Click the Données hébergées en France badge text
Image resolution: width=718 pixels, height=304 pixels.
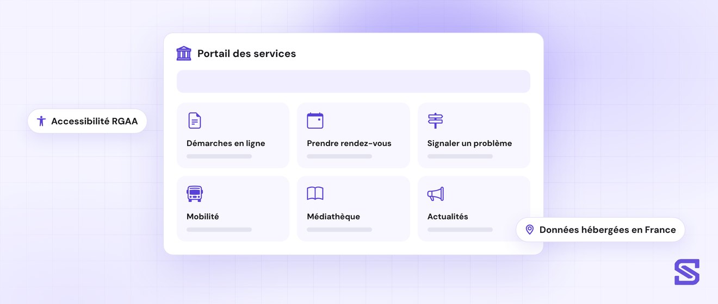point(608,230)
